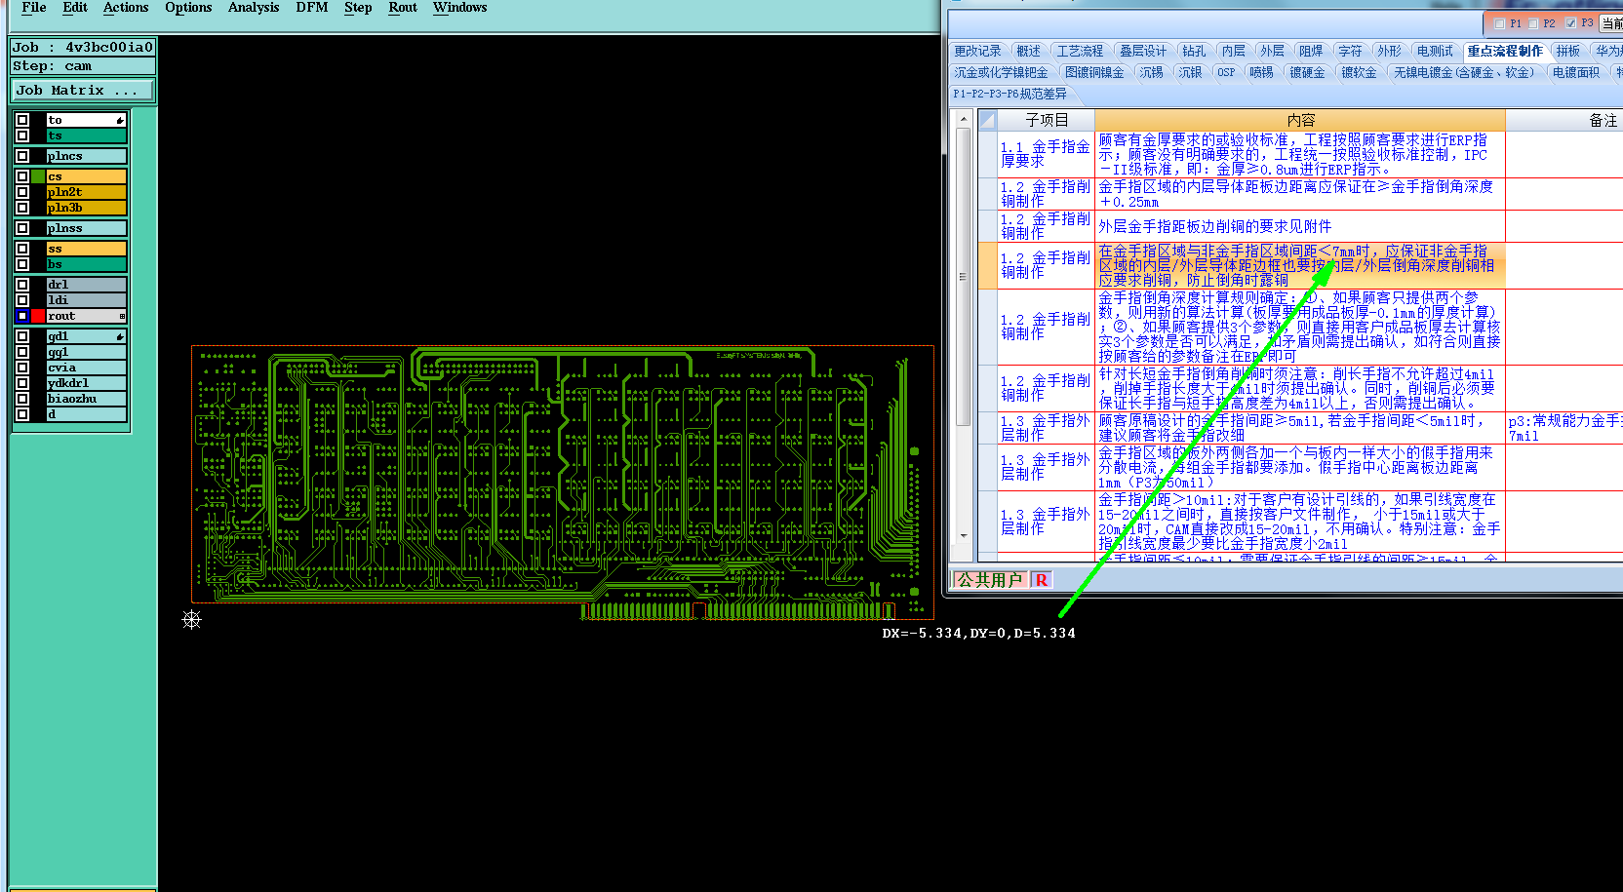
Task: Click the grid icon on the rout layer row
Action: click(x=122, y=316)
